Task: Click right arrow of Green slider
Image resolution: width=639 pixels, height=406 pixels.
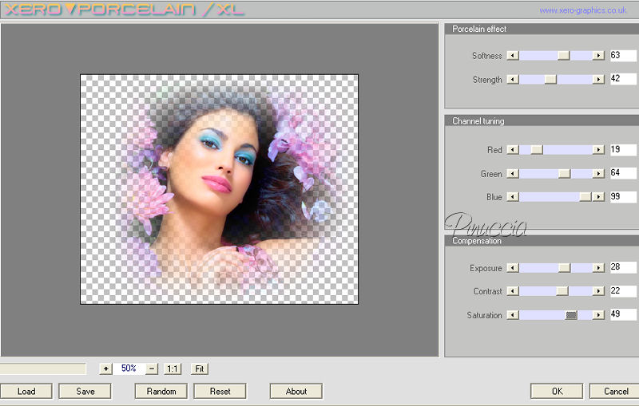Action: click(598, 174)
